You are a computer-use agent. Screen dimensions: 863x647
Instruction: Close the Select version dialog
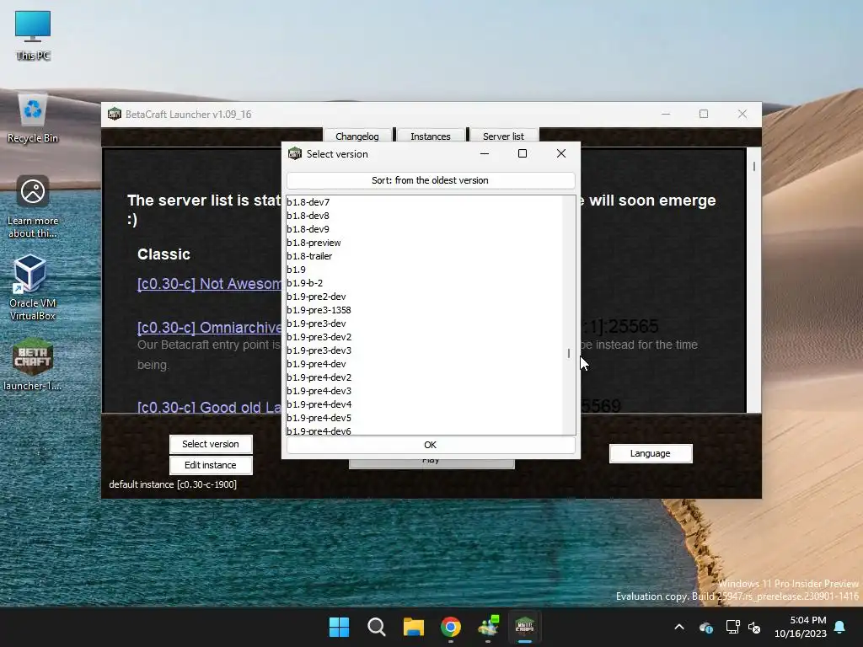(x=560, y=153)
